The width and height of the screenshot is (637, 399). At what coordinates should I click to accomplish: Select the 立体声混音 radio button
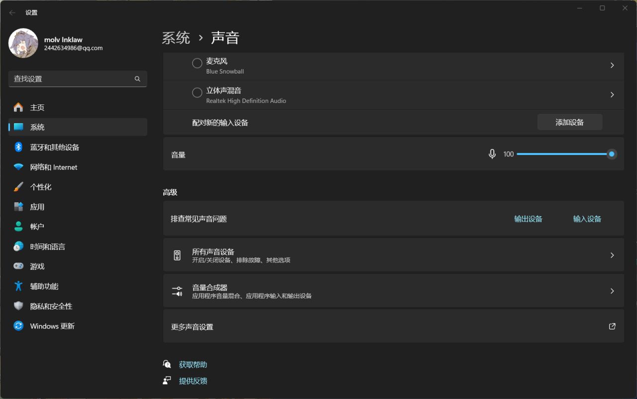pyautogui.click(x=197, y=92)
